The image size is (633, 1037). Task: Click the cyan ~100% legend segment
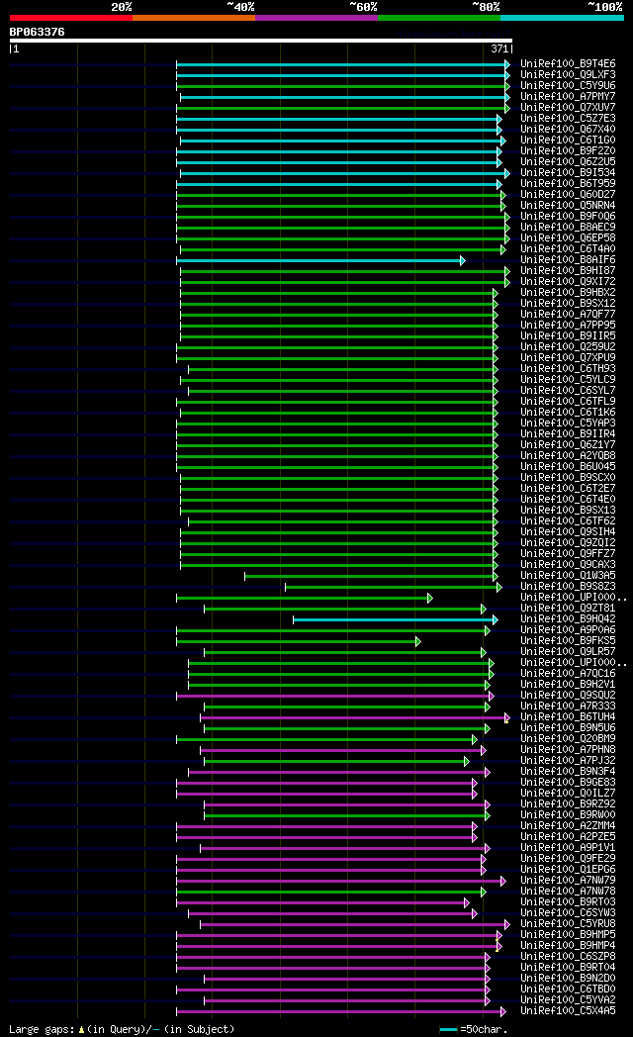click(563, 18)
